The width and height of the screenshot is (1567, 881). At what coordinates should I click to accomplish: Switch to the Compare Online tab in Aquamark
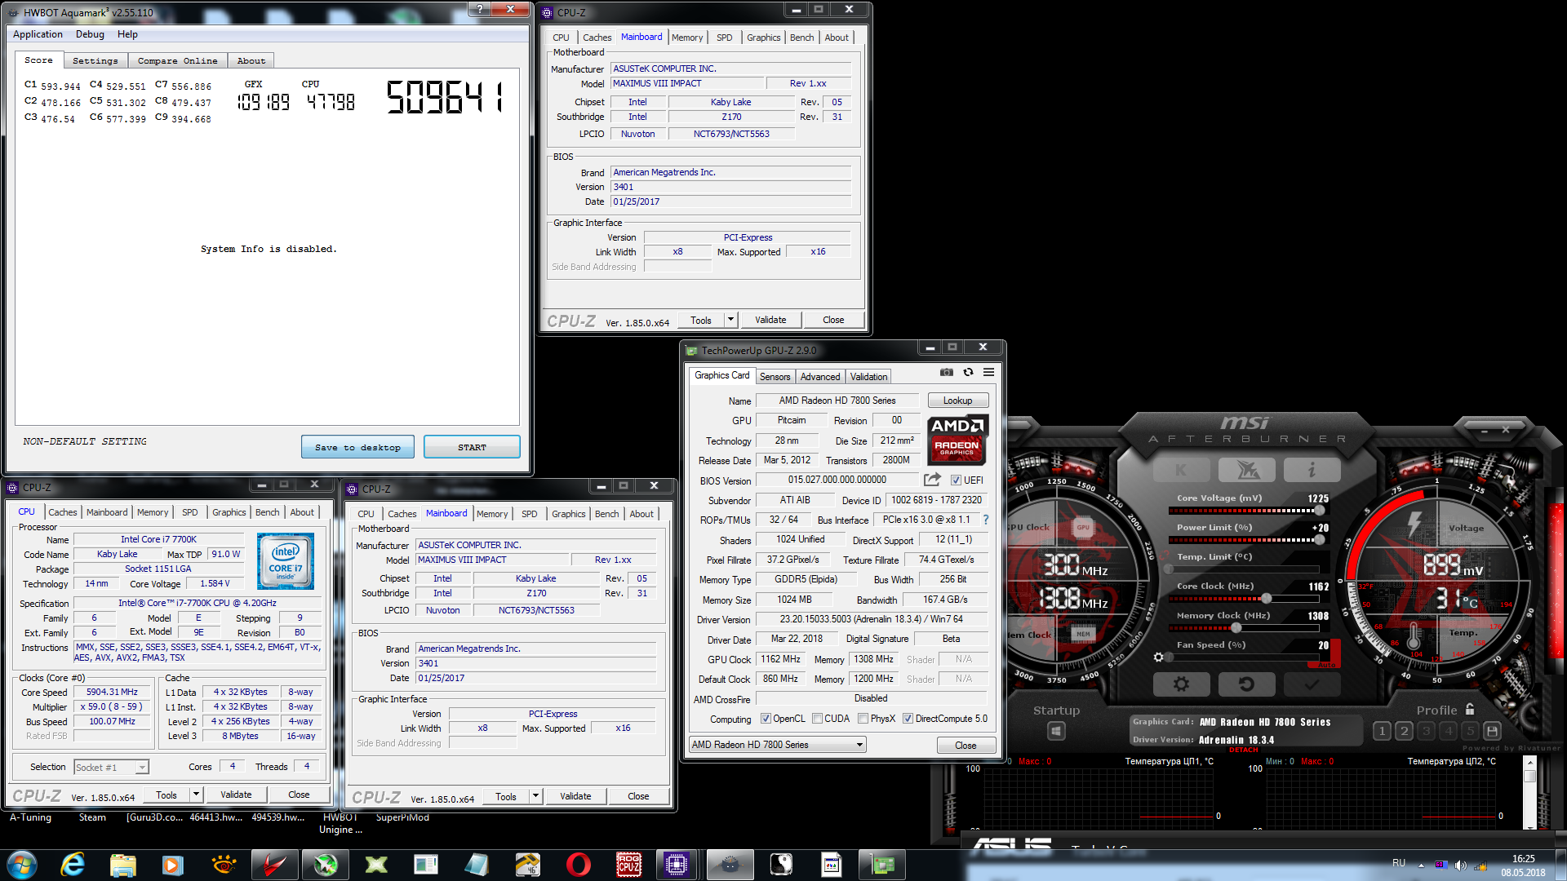(x=177, y=60)
